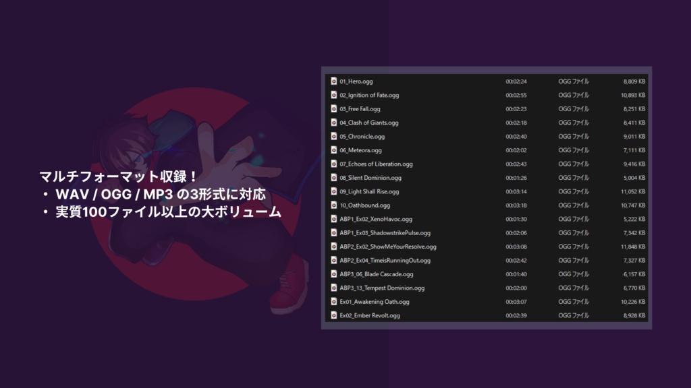Screen dimensions: 691x388
Task: Click the file size 8,411 KB
Action: pyautogui.click(x=634, y=123)
